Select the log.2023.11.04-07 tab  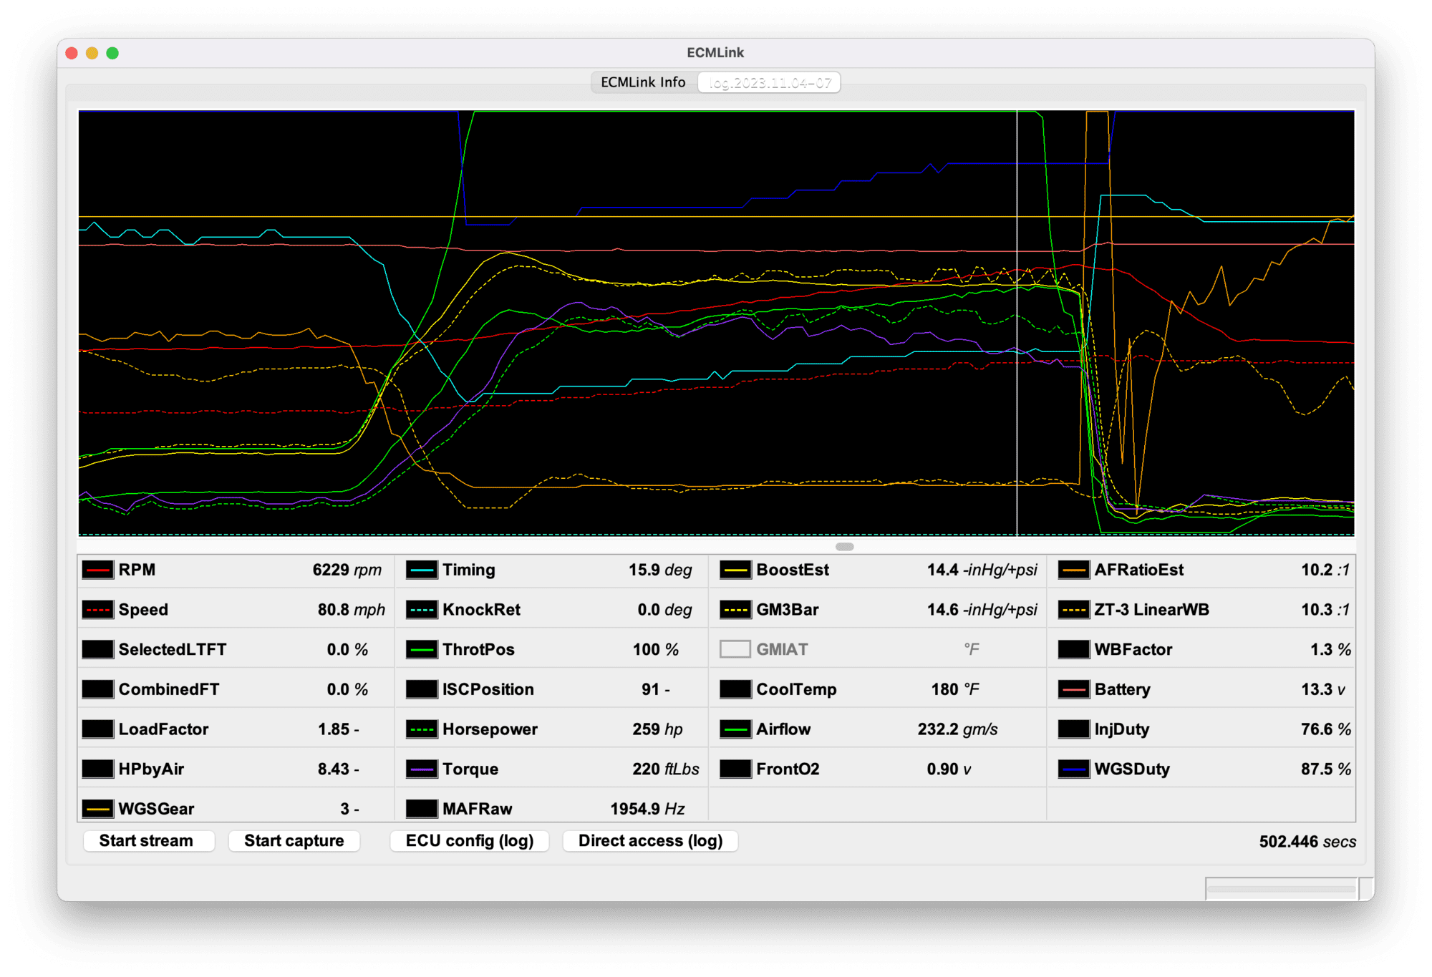pos(770,82)
